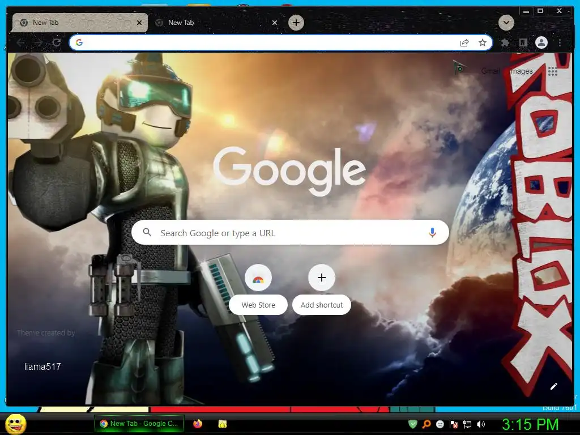Launch Firefox from the taskbar
The height and width of the screenshot is (435, 580).
198,424
